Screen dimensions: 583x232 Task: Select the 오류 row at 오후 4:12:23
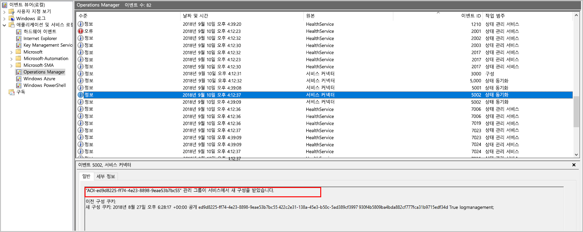(324, 31)
